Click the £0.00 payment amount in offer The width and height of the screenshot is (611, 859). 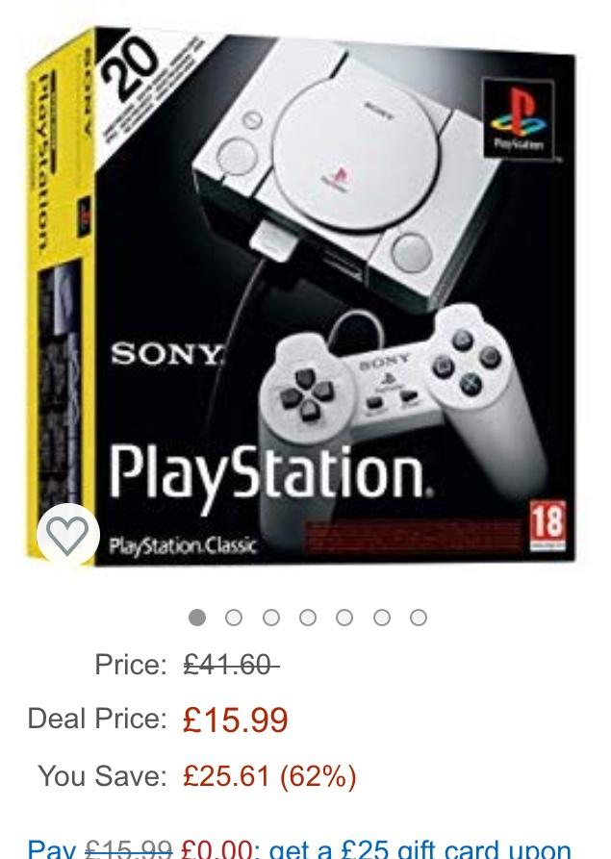tap(216, 849)
